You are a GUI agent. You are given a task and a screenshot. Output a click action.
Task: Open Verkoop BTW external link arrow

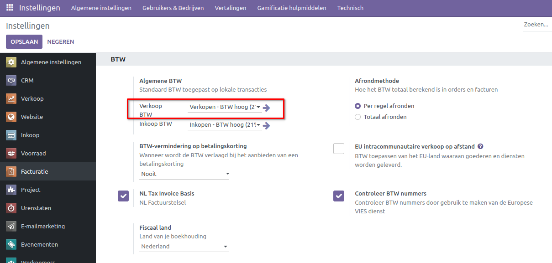click(x=267, y=108)
